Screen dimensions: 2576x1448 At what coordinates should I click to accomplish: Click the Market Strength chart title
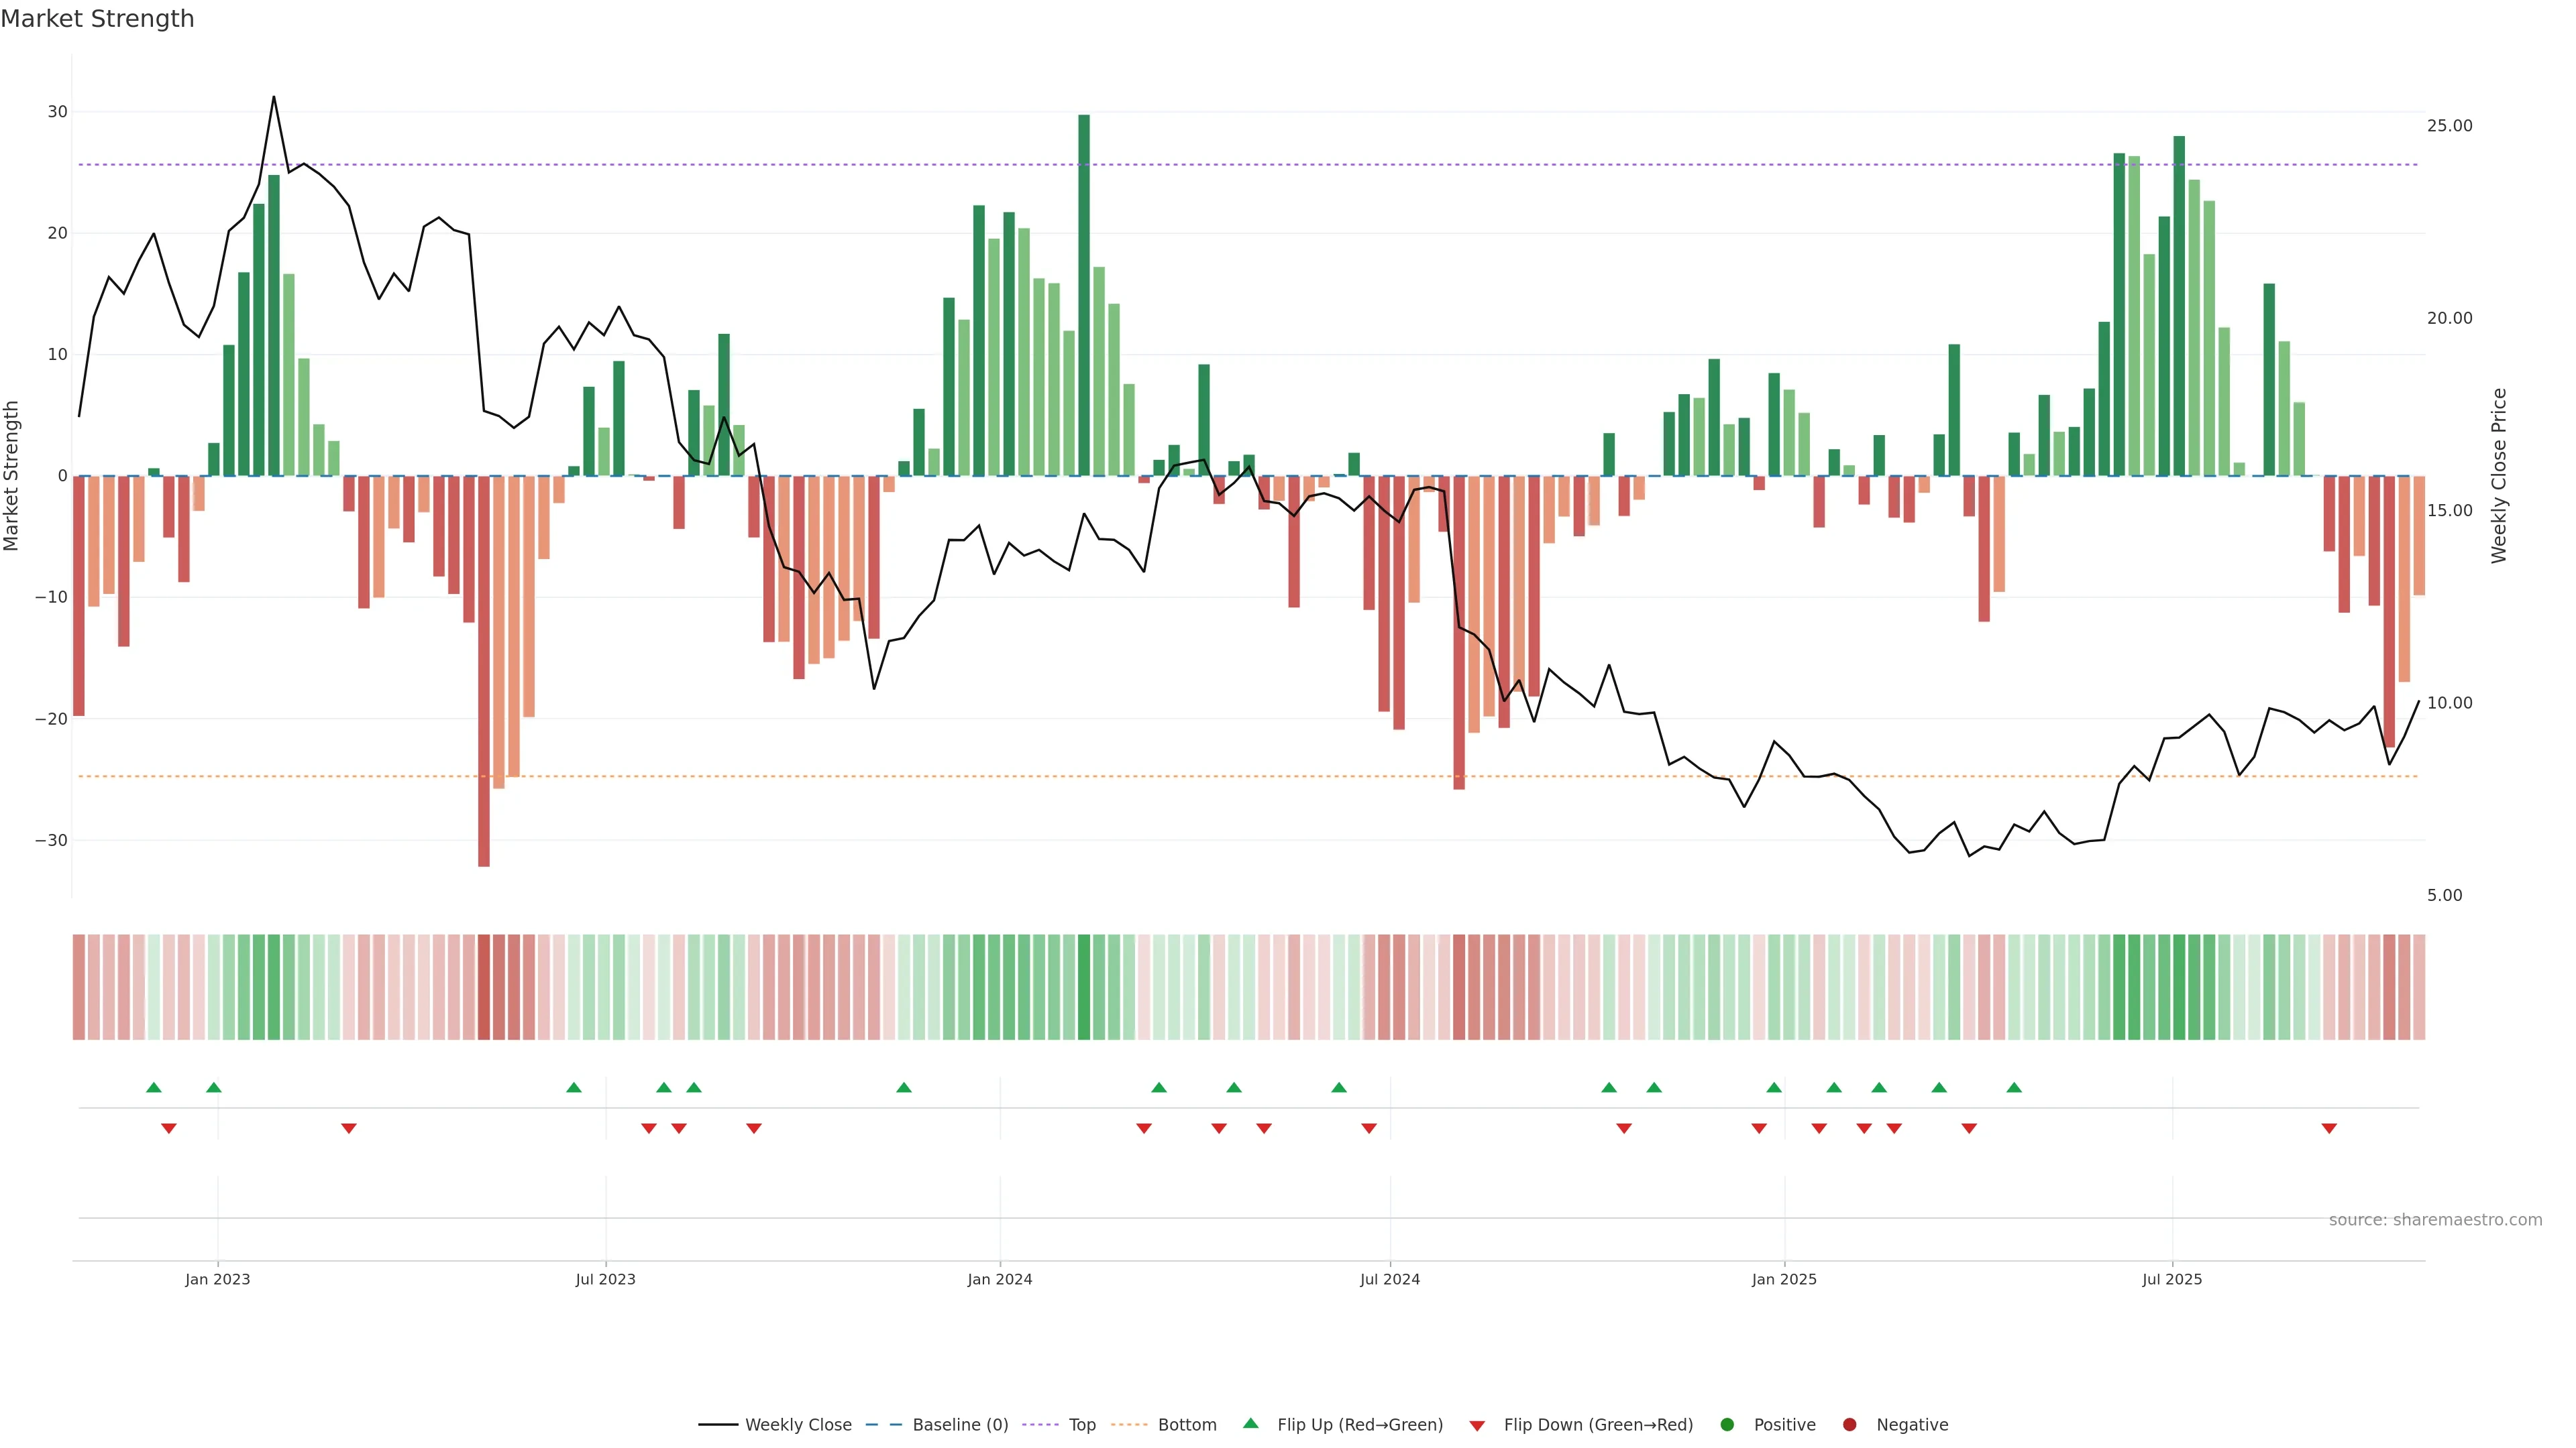[97, 19]
